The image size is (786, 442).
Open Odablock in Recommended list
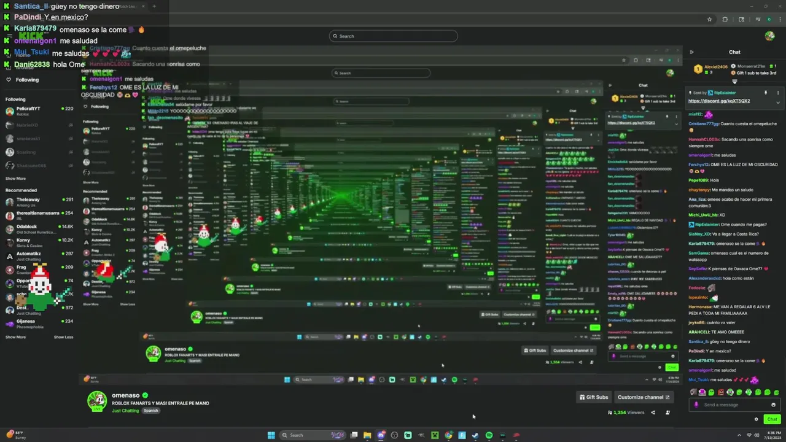pyautogui.click(x=39, y=229)
